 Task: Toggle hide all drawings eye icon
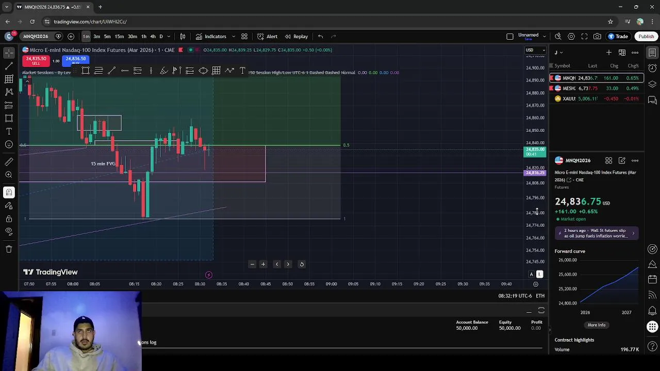pyautogui.click(x=9, y=232)
